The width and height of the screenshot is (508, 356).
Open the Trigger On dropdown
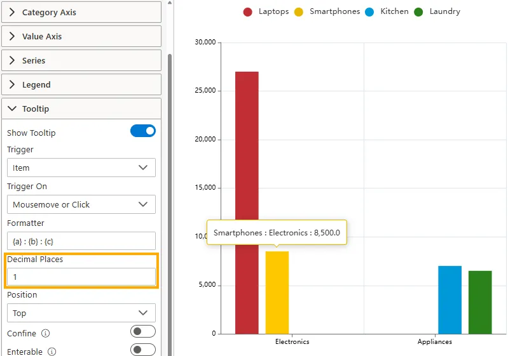(81, 204)
